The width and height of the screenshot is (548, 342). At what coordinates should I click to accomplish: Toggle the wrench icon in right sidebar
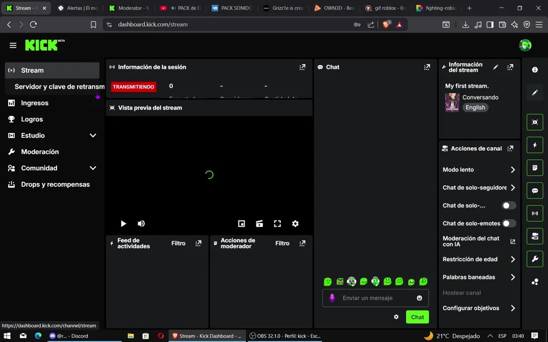click(535, 259)
